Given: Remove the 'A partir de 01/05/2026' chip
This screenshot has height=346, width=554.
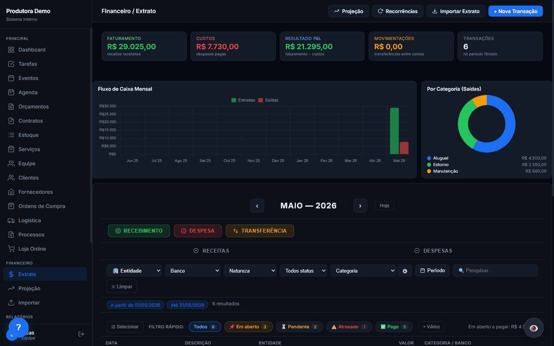Looking at the screenshot, I should (135, 305).
